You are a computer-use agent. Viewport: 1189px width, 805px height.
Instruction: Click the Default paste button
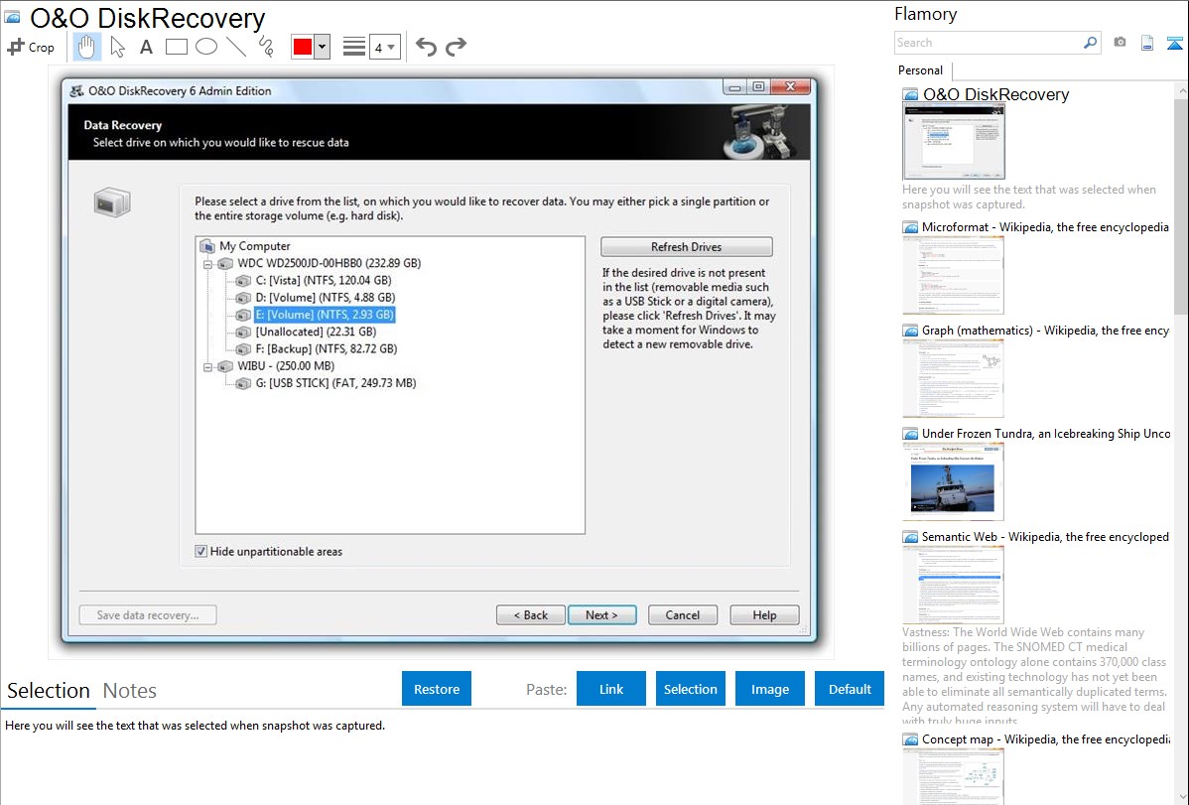[x=850, y=689]
